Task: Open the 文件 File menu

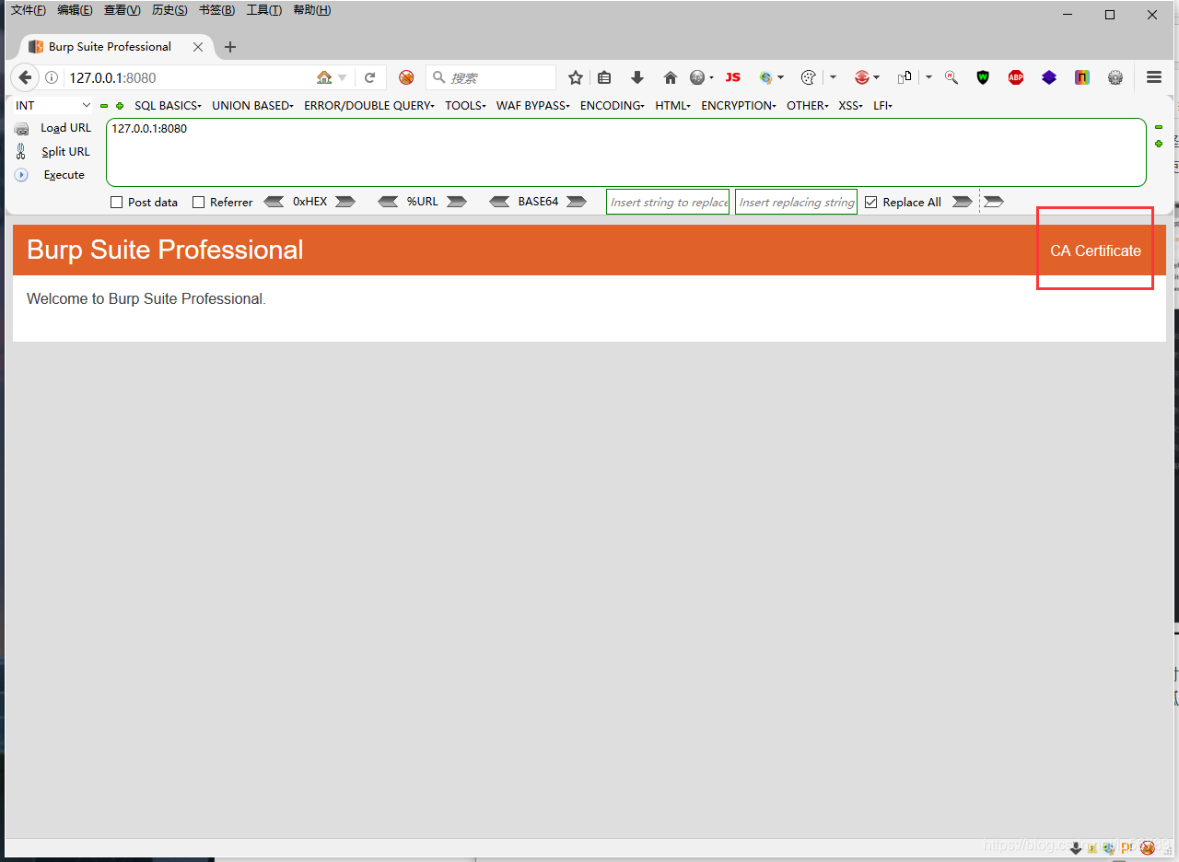Action: [28, 10]
